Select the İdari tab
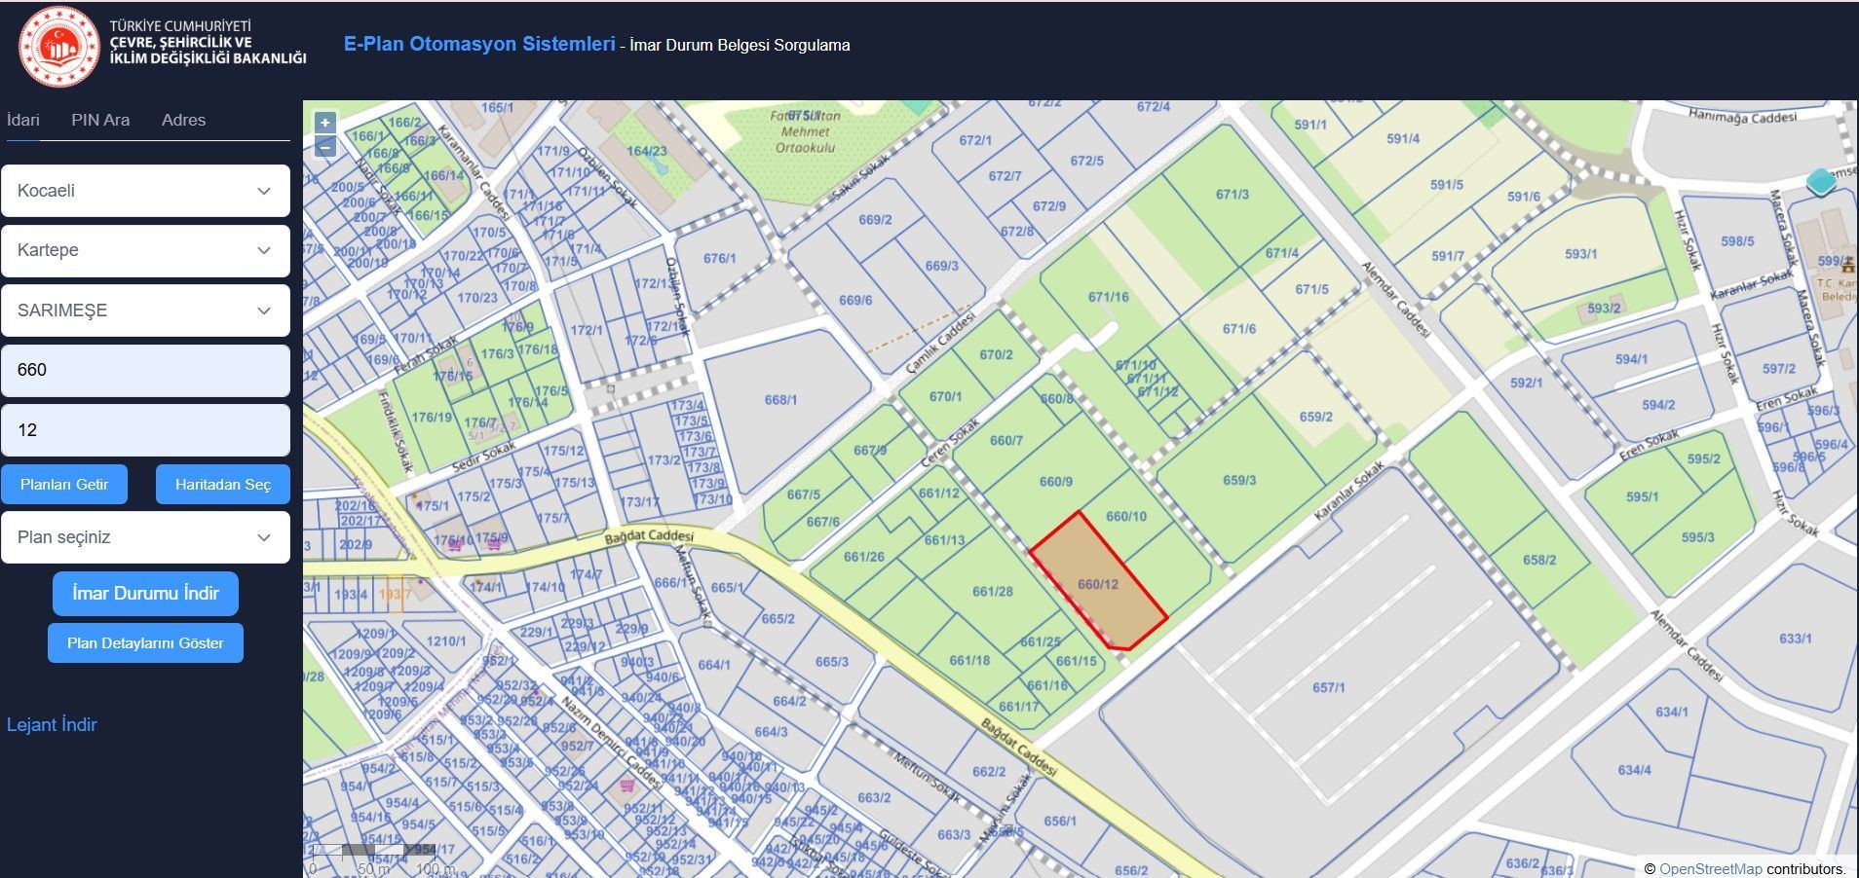The height and width of the screenshot is (878, 1859). tap(23, 120)
